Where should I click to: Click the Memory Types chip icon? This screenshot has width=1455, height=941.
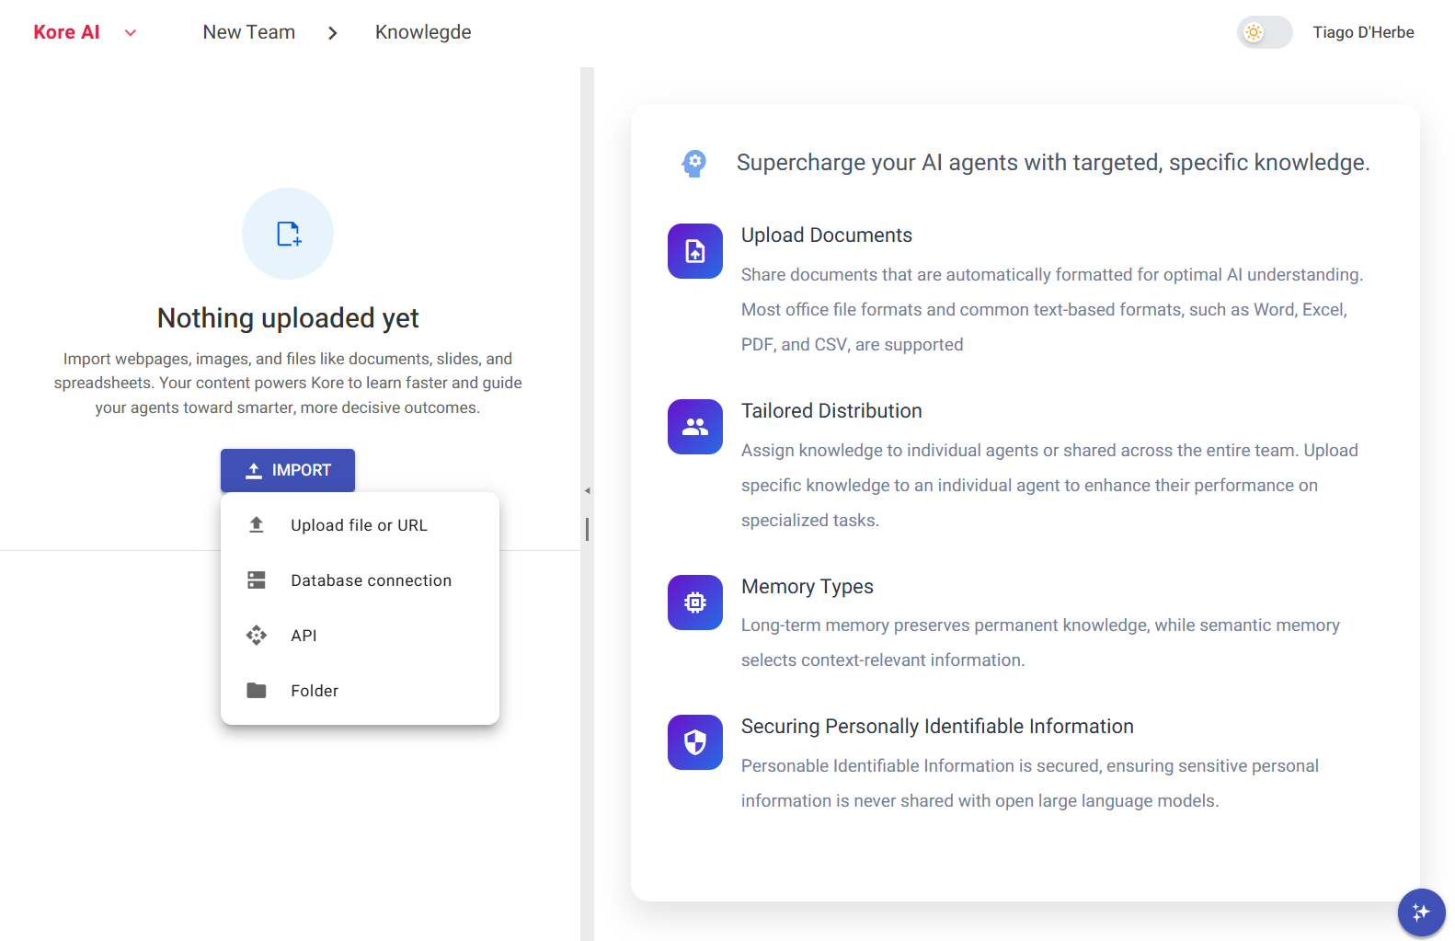(x=694, y=602)
